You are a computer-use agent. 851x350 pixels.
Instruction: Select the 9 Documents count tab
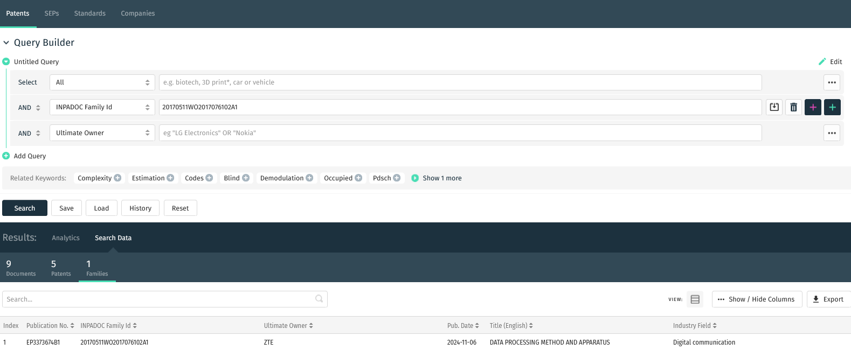(x=20, y=268)
